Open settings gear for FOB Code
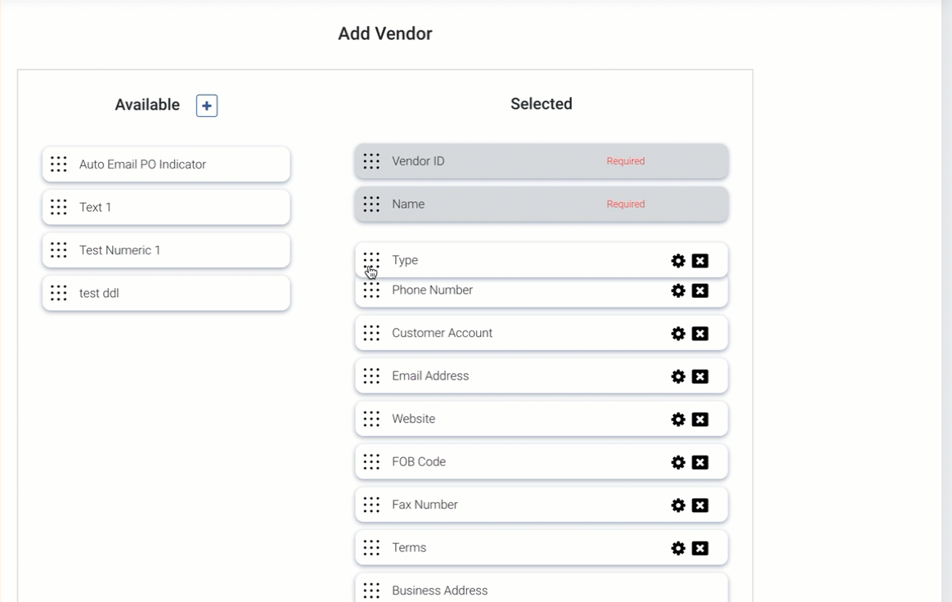Viewport: 952px width, 602px height. [678, 462]
